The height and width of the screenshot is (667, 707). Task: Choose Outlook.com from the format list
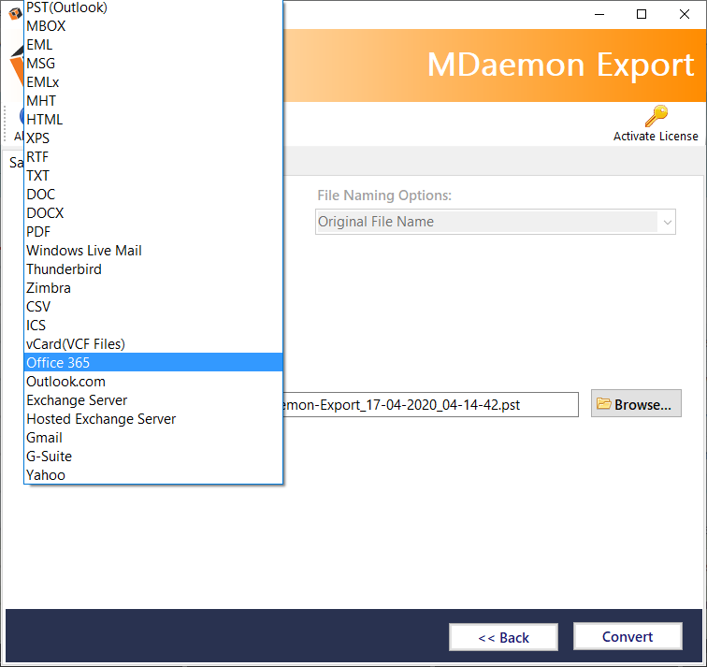pyautogui.click(x=65, y=382)
